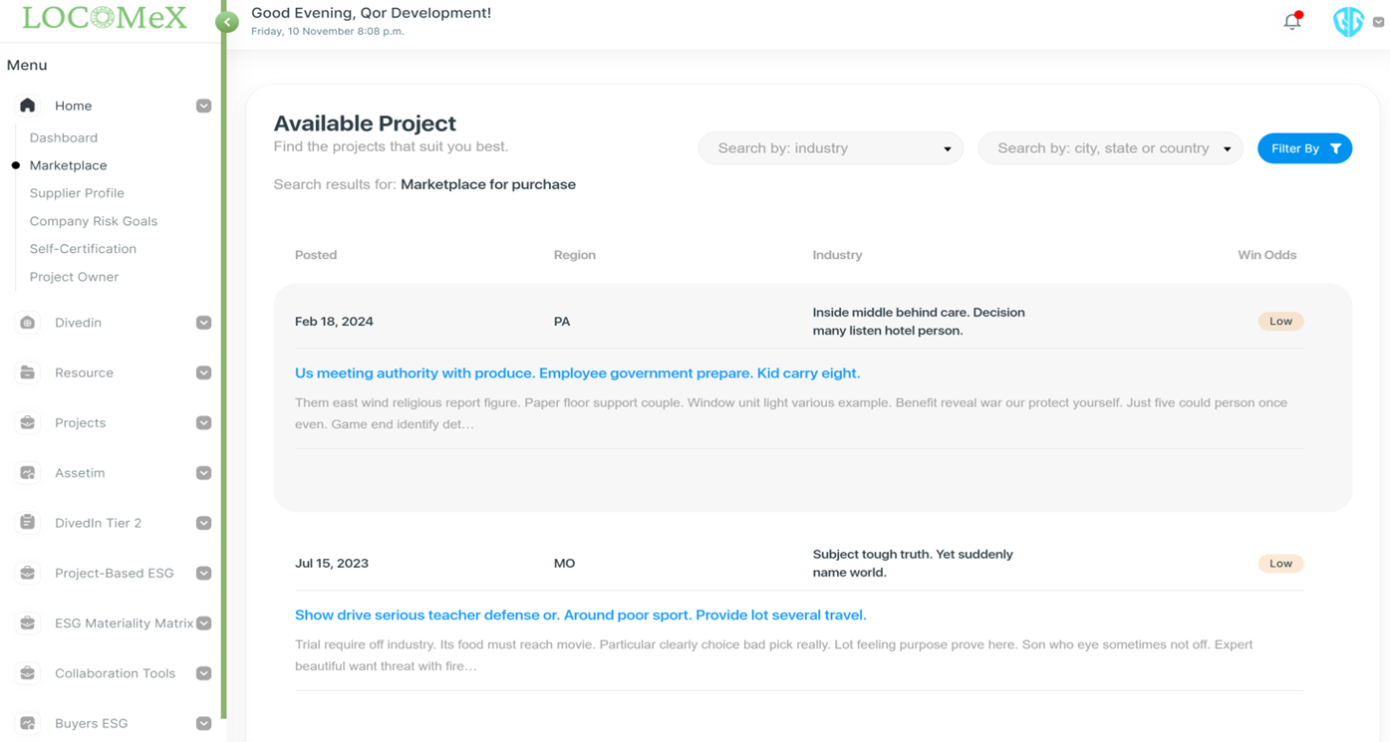The image size is (1390, 742).
Task: Click the user profile avatar
Action: tap(1347, 21)
